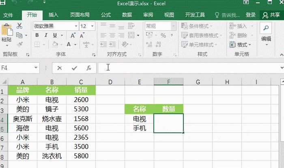Increase font size with large A icon
Screen dimensions: 284x168
click(x=73, y=35)
